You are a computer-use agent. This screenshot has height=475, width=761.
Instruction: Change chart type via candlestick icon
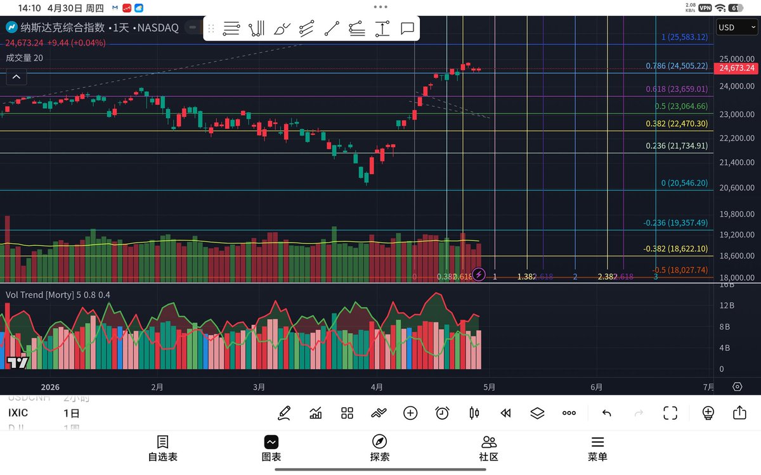474,413
